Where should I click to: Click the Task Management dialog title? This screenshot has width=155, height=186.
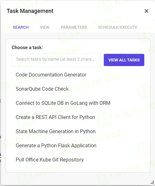click(x=30, y=11)
